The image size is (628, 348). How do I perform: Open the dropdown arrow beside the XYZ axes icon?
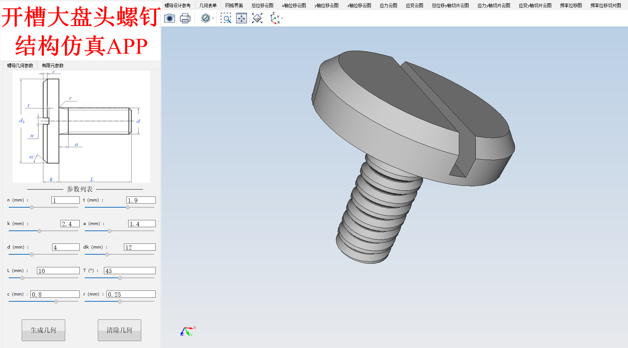282,18
